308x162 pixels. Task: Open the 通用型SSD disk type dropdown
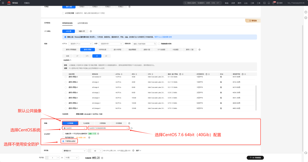click(74, 151)
